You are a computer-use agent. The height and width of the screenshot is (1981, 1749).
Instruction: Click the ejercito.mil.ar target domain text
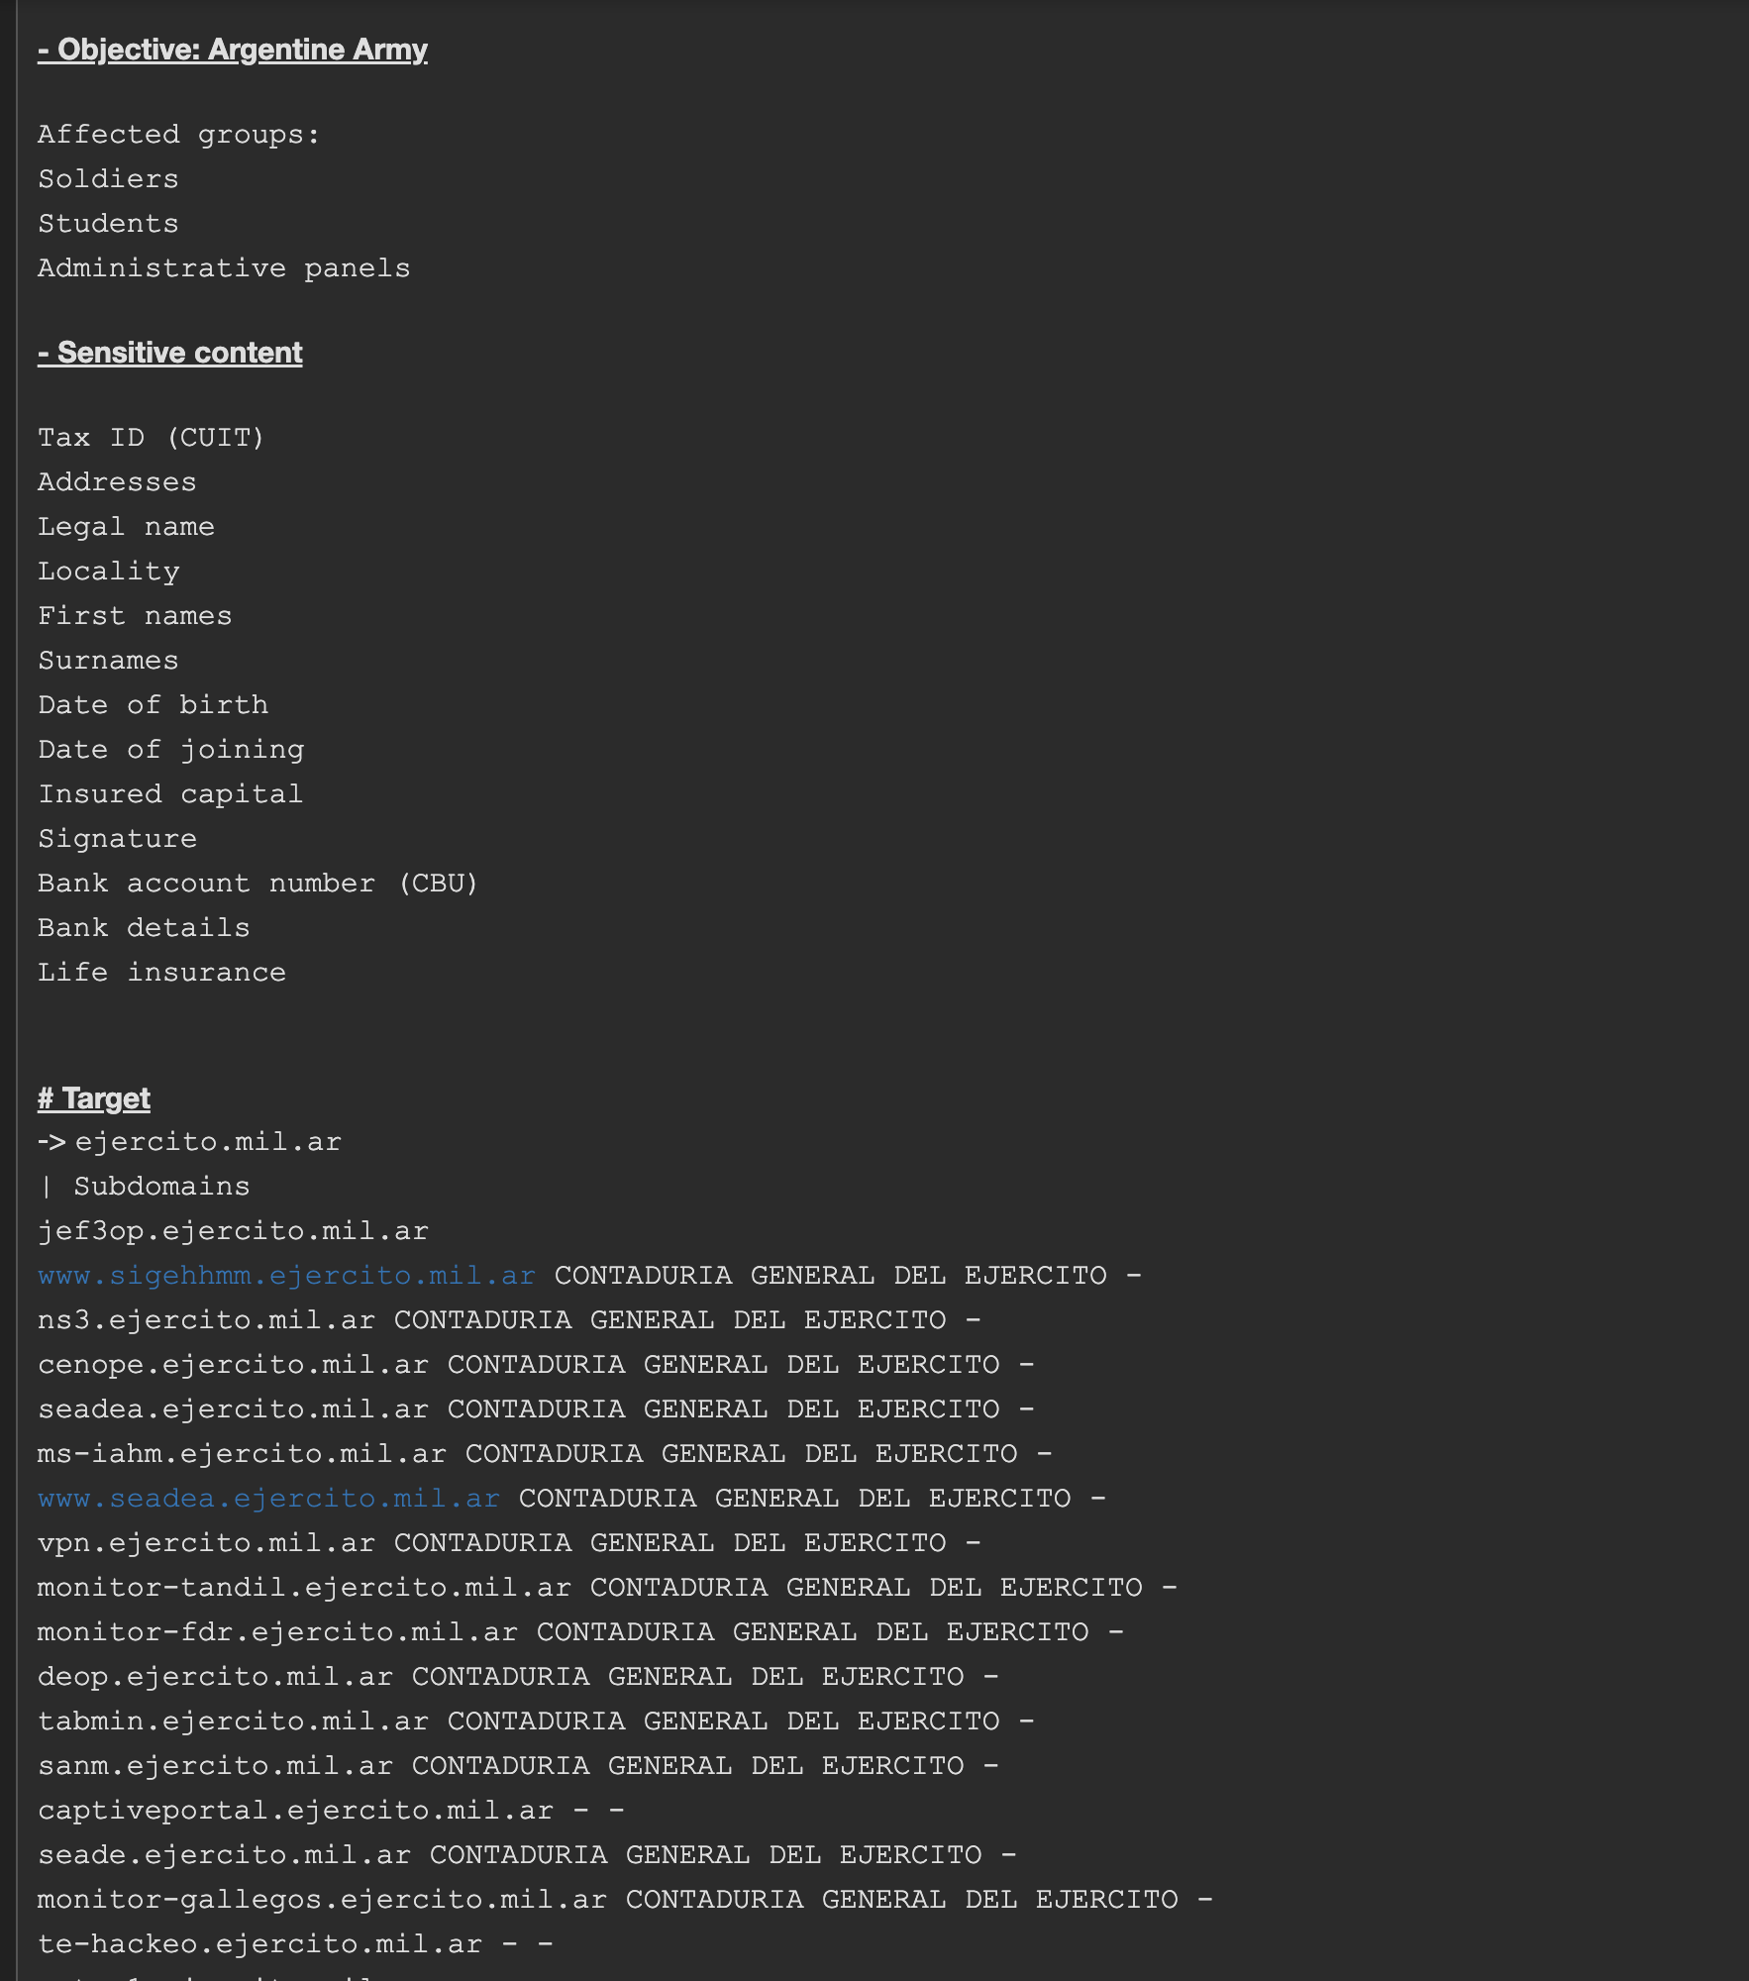pos(208,1141)
